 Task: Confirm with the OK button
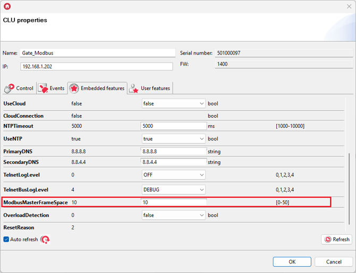[292, 262]
